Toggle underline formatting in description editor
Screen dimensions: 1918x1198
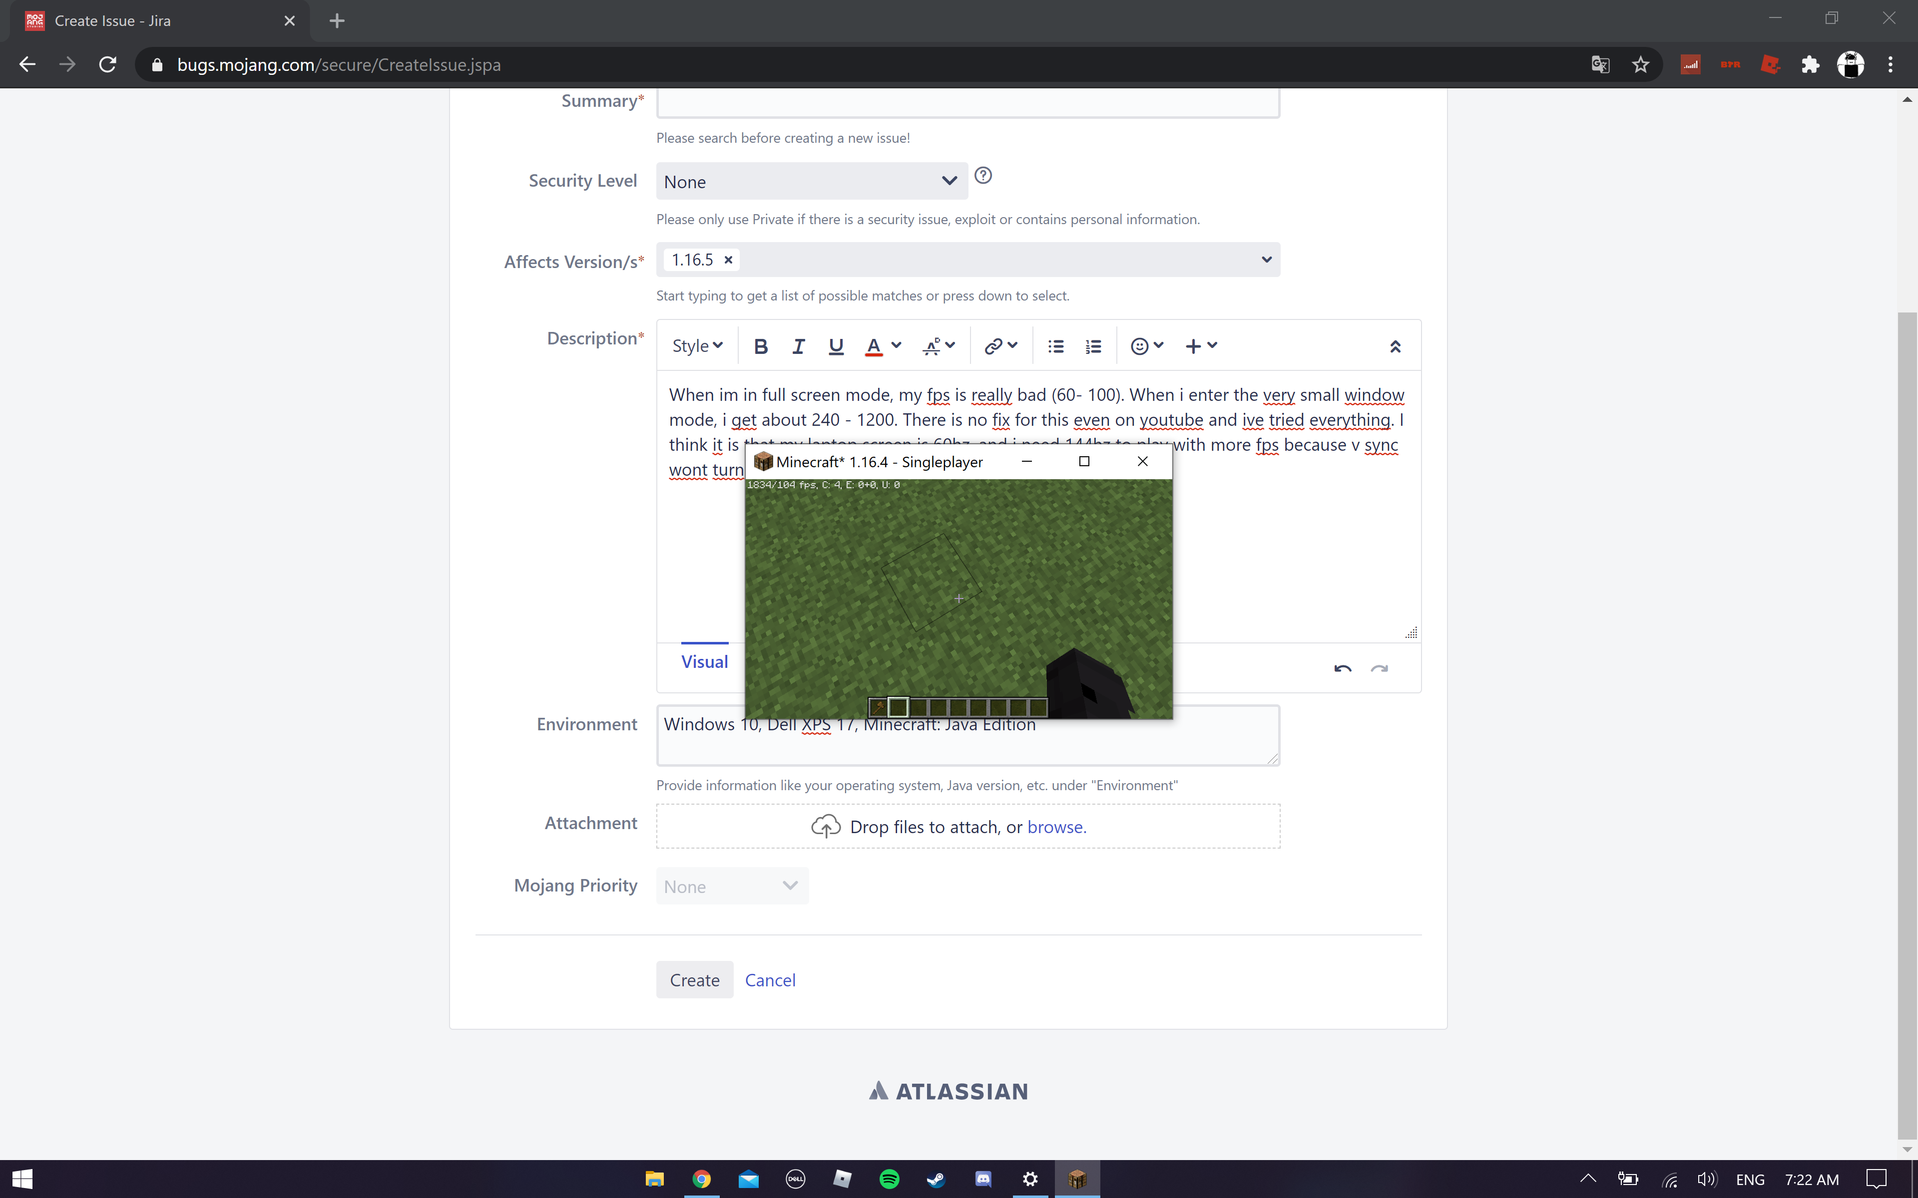pos(835,346)
